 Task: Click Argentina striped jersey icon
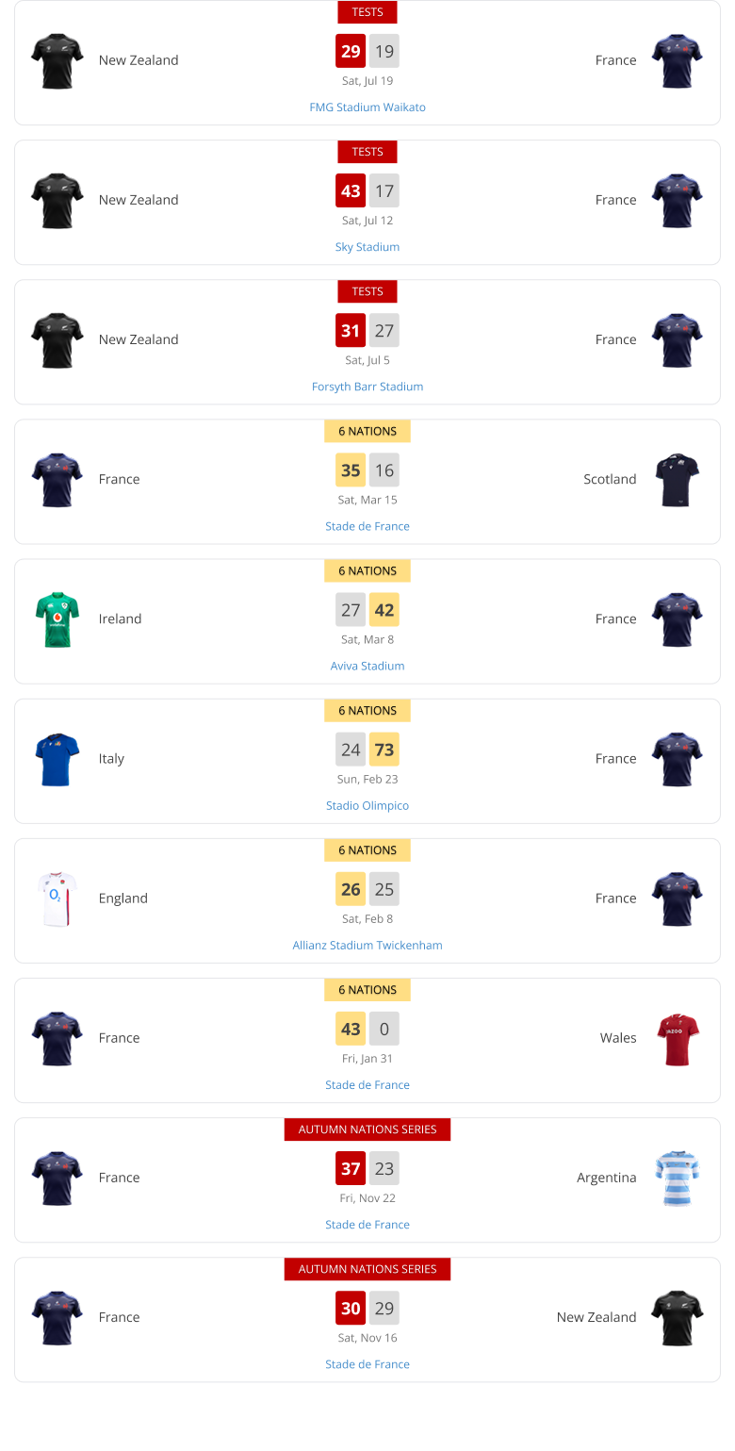(x=678, y=1178)
